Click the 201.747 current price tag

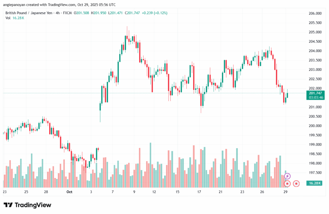click(x=316, y=93)
